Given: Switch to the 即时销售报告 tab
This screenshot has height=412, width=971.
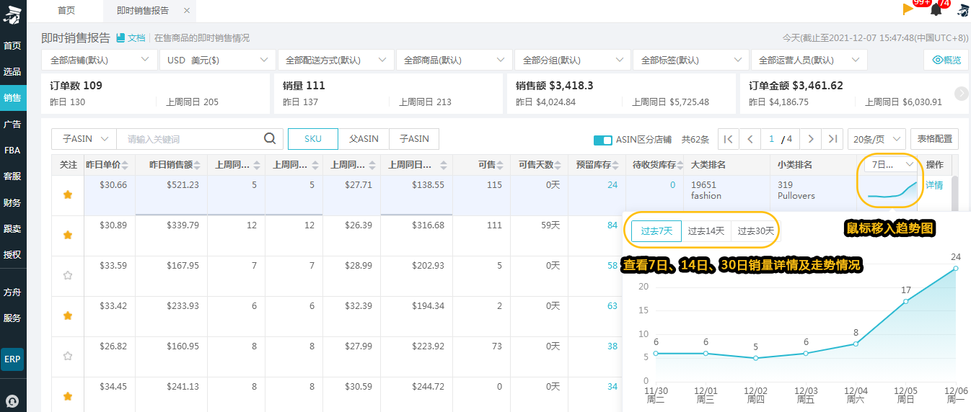Looking at the screenshot, I should coord(143,11).
